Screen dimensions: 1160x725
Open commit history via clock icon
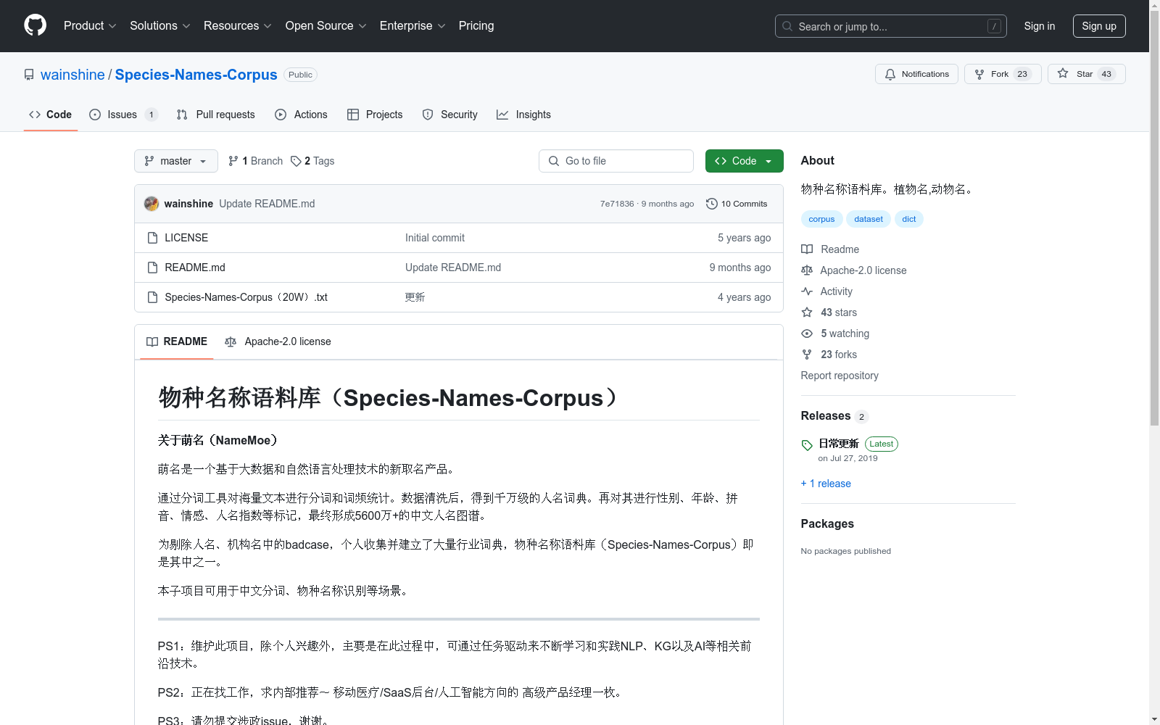tap(712, 204)
